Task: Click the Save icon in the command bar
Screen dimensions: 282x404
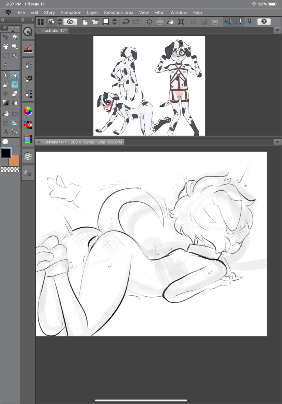Action: click(106, 22)
